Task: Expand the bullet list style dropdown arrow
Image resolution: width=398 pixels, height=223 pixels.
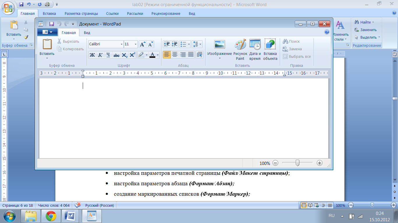Action: [189, 44]
